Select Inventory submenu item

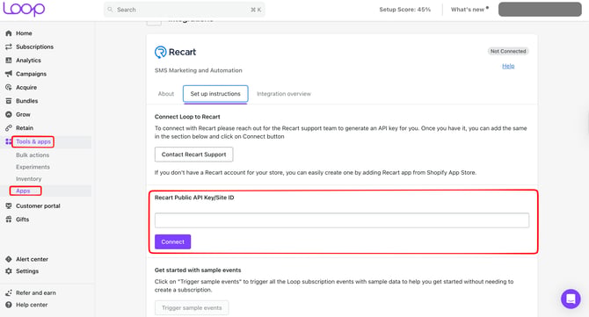28,179
